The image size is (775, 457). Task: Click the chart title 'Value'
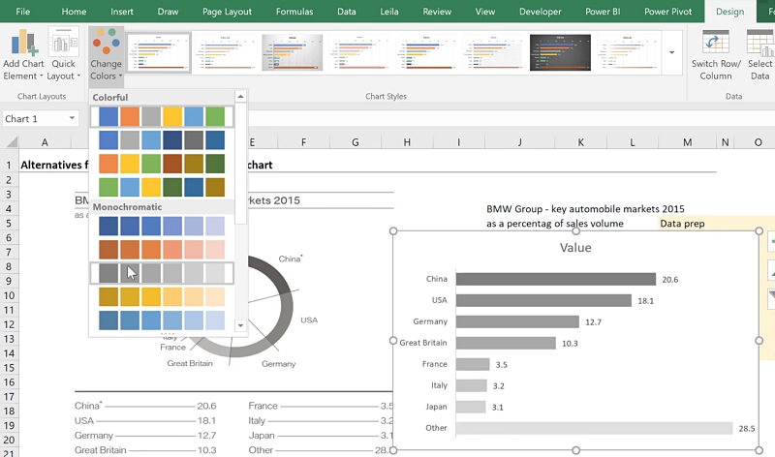click(575, 247)
